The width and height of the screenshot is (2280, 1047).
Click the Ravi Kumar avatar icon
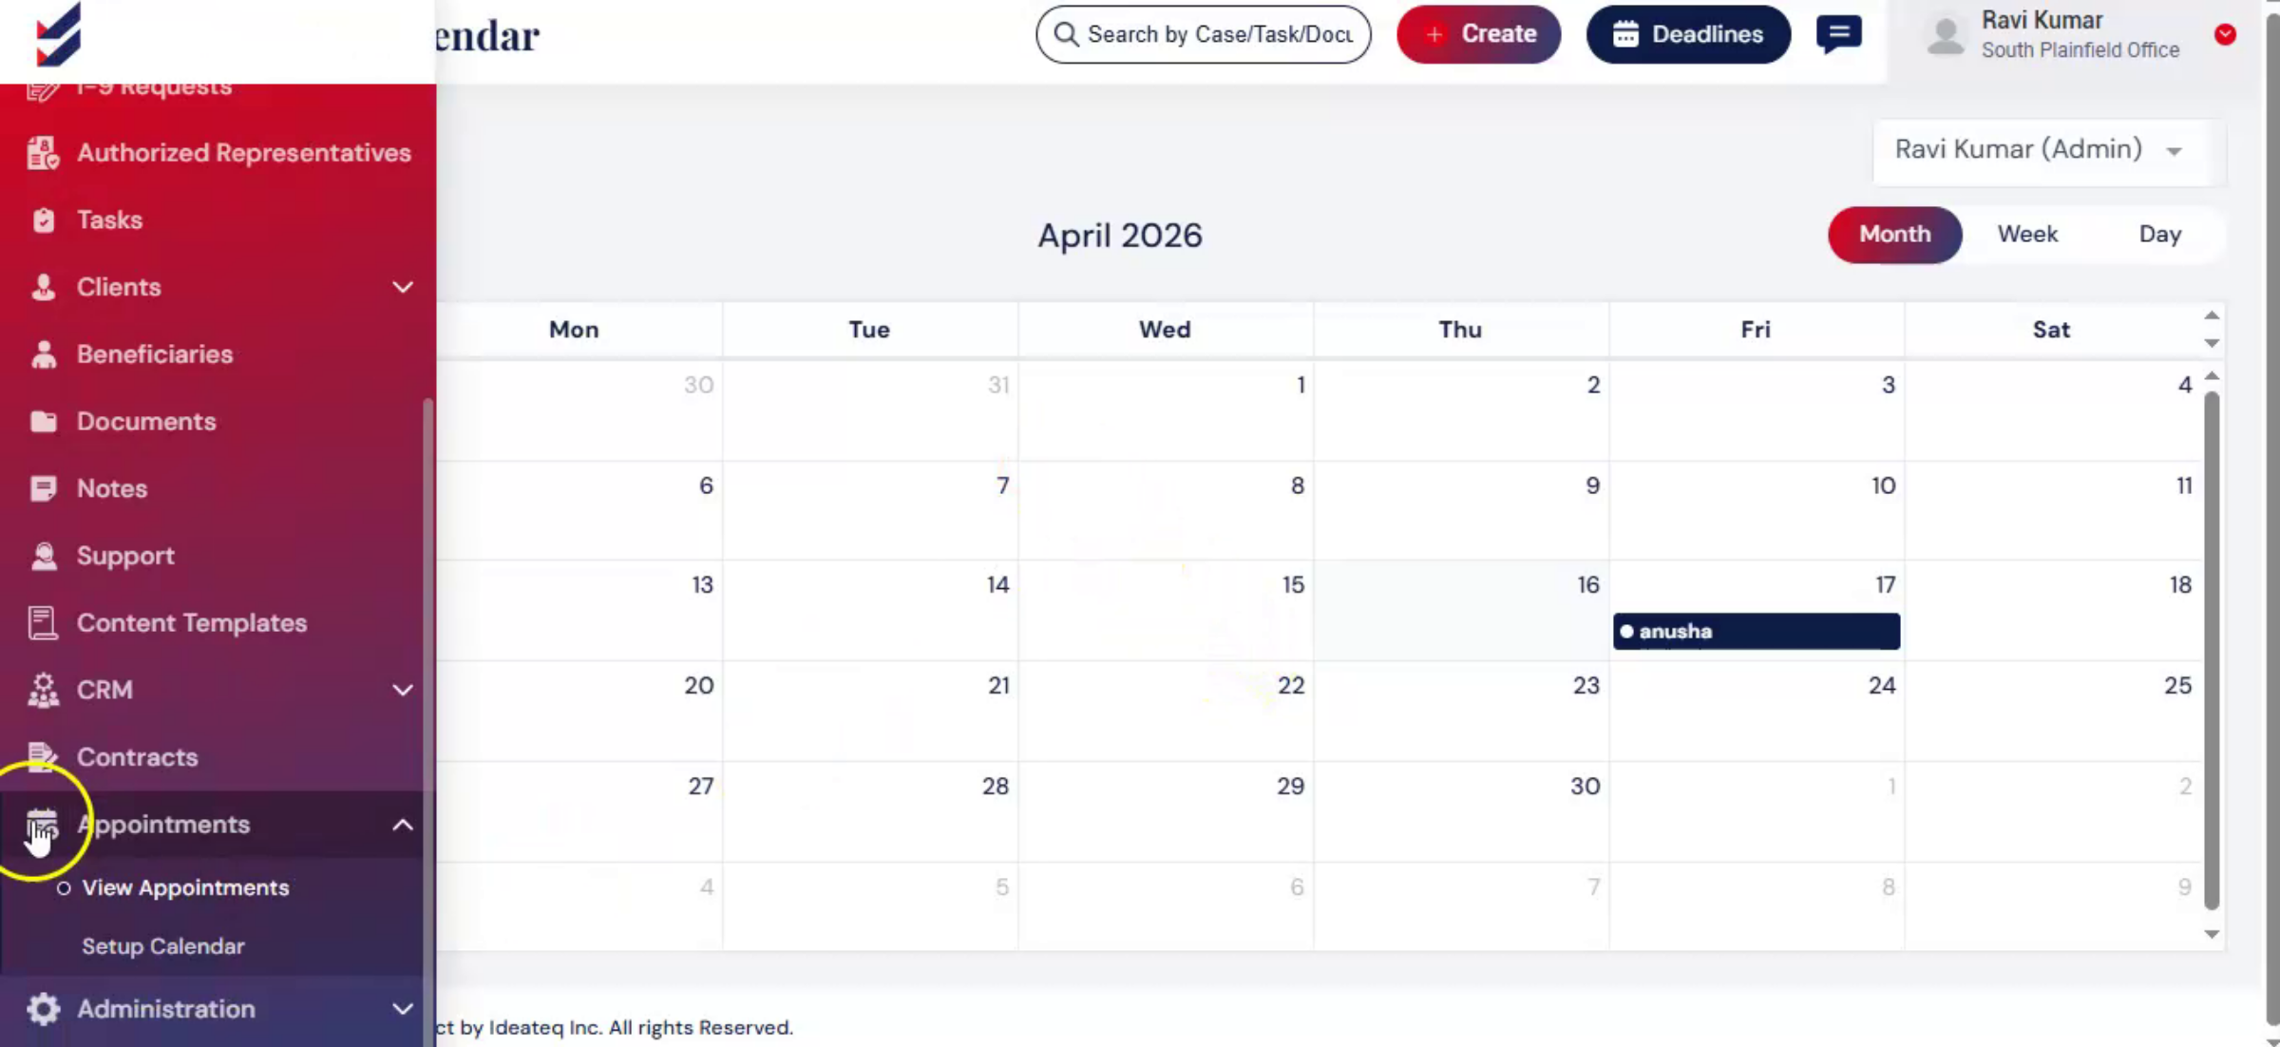click(1946, 35)
